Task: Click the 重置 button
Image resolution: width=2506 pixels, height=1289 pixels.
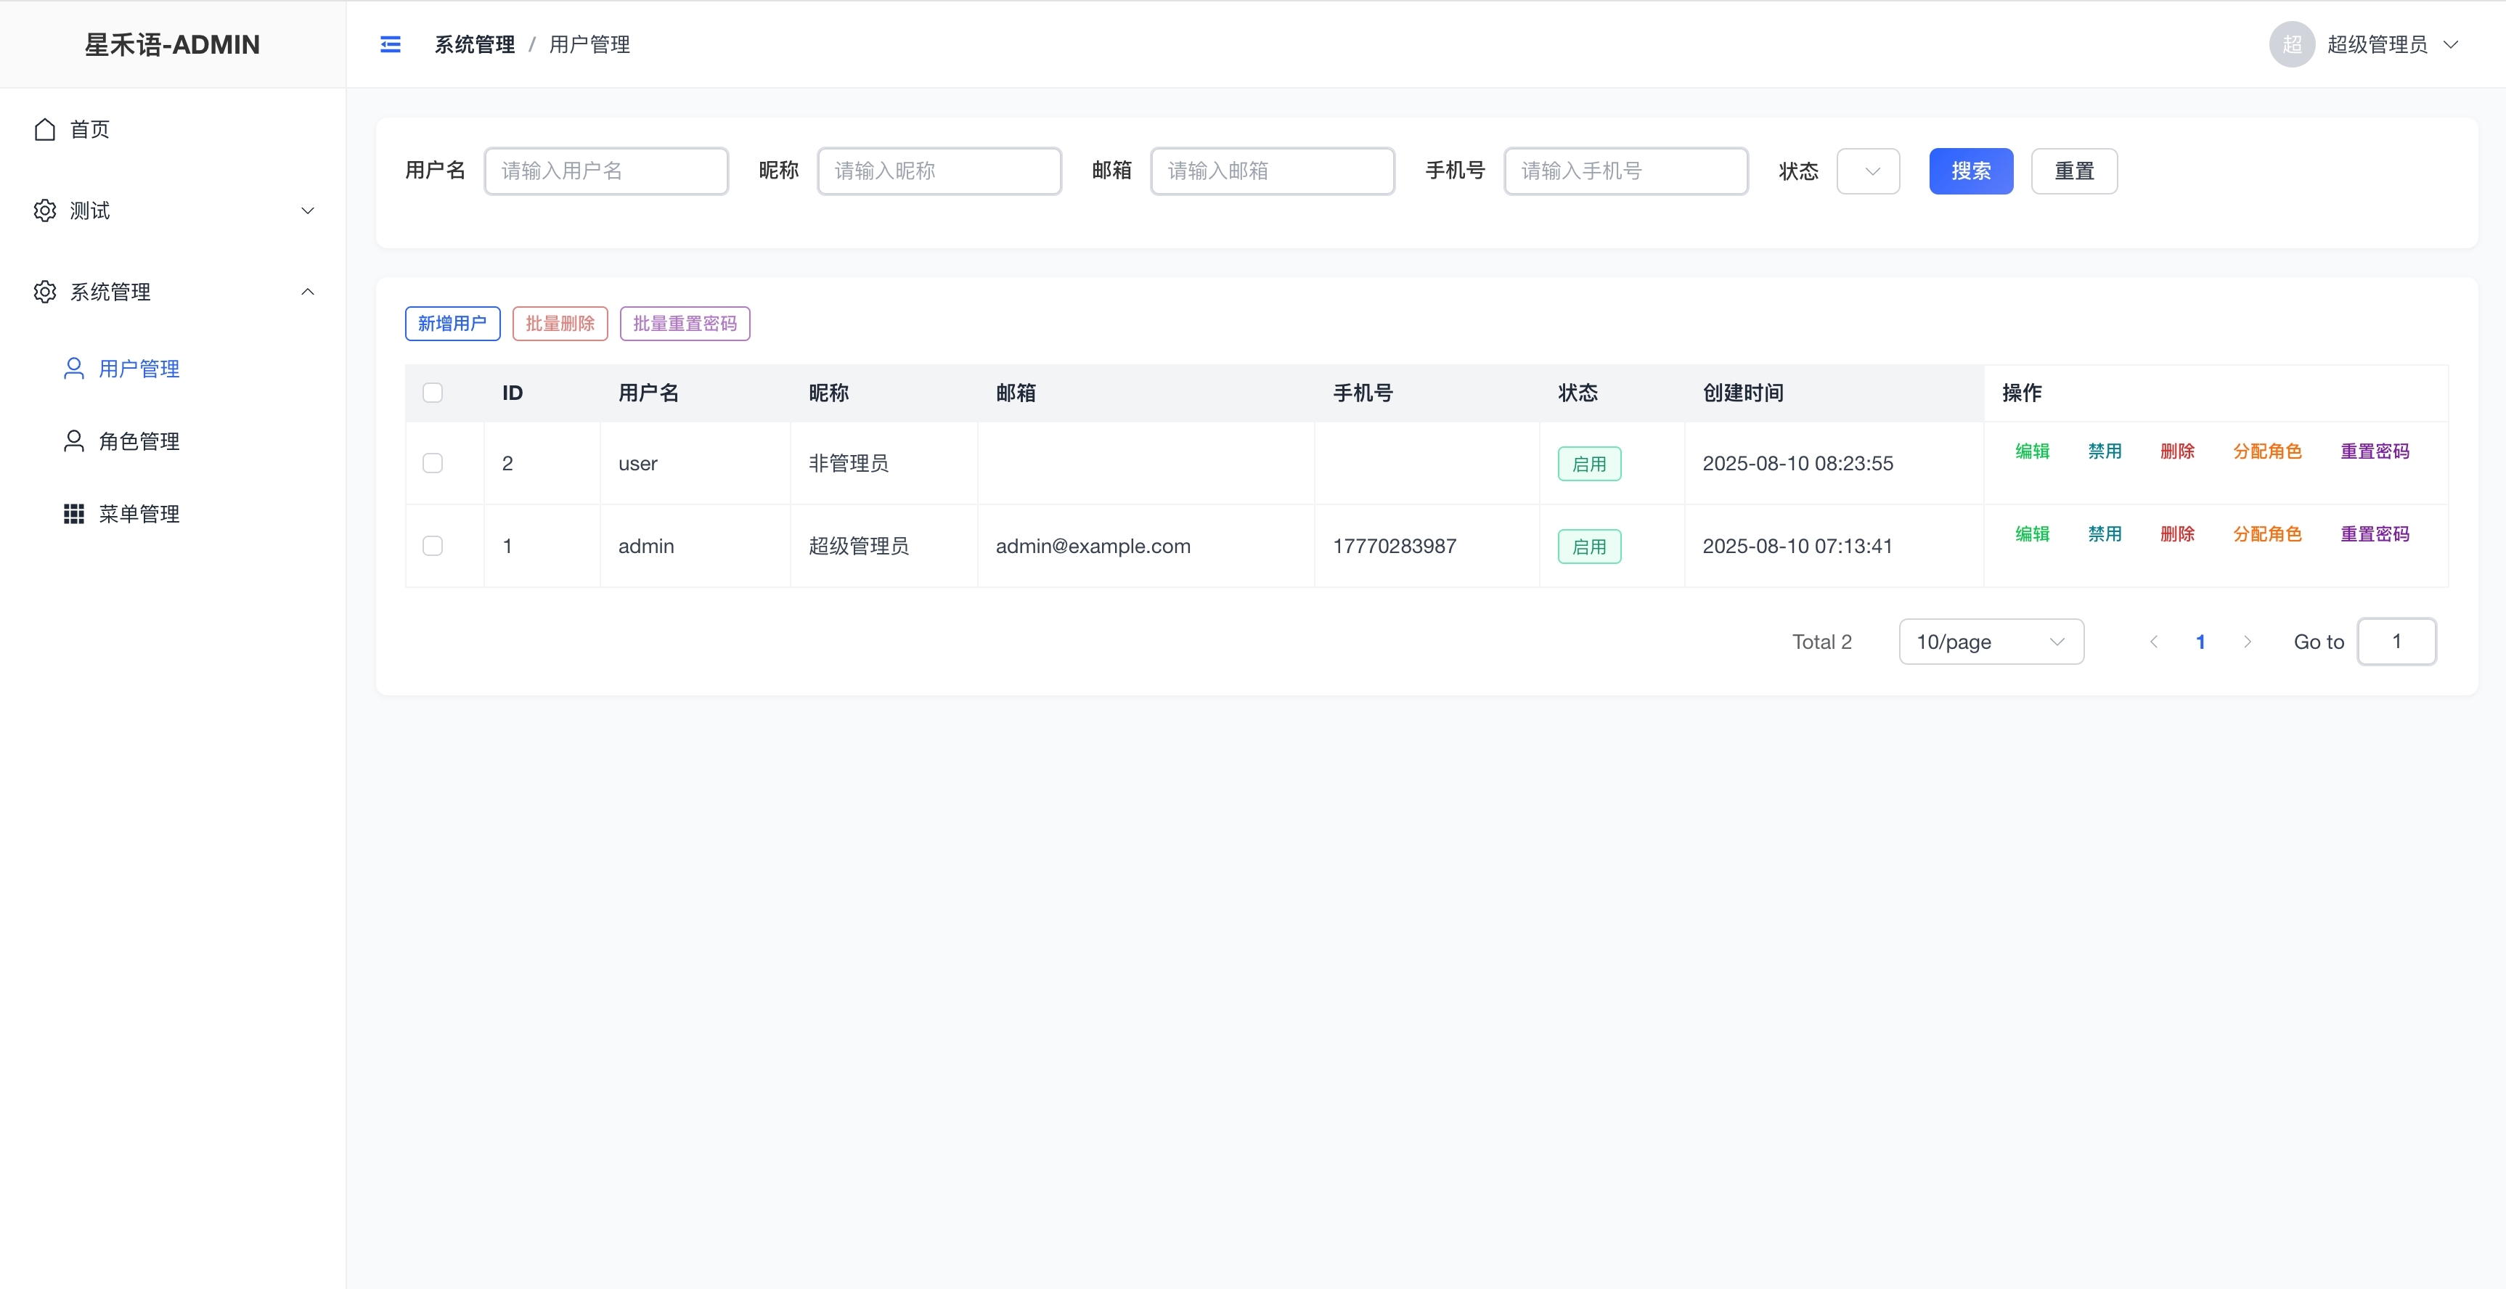Action: pos(2074,171)
